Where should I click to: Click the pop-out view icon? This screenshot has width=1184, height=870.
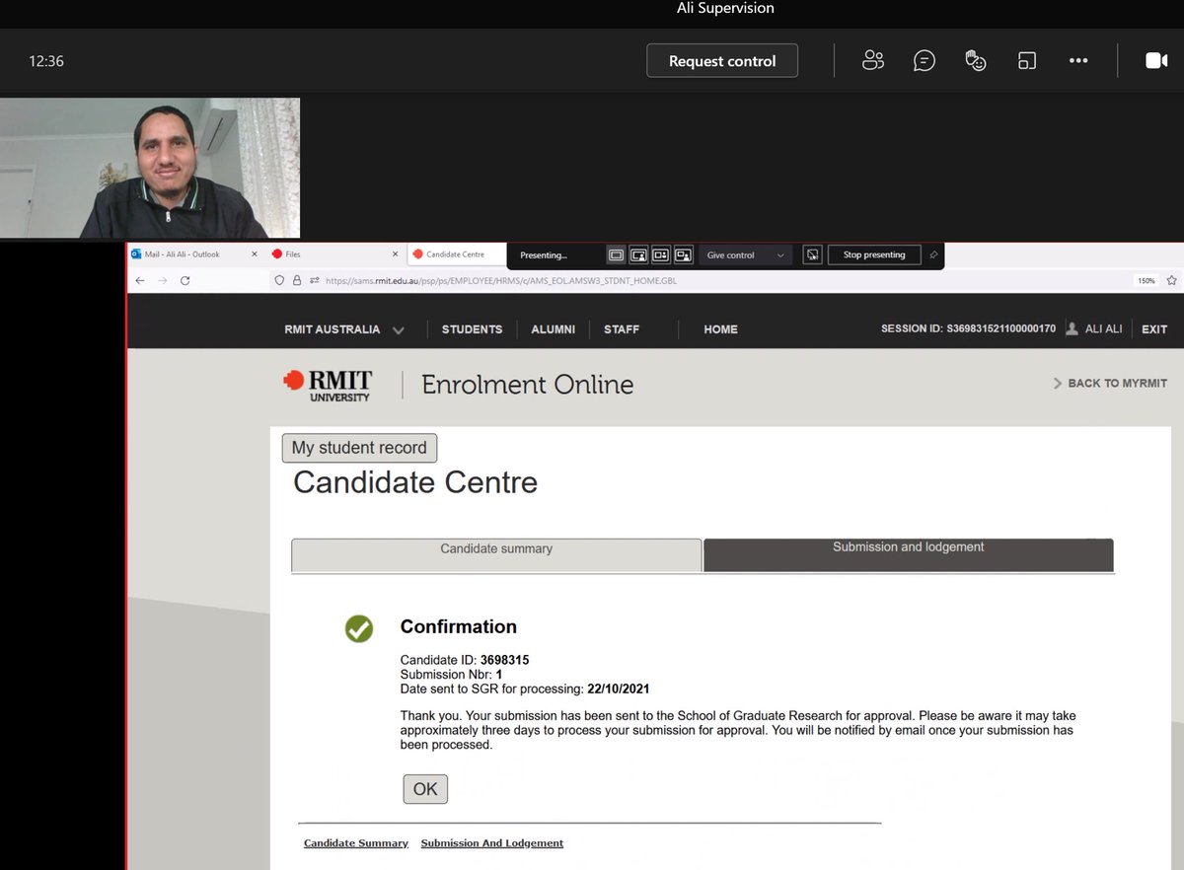pyautogui.click(x=1027, y=60)
